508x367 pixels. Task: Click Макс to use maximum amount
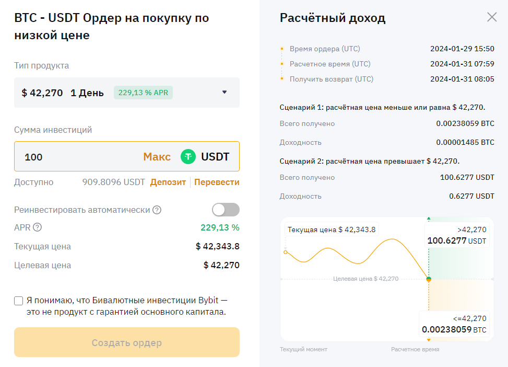(157, 156)
